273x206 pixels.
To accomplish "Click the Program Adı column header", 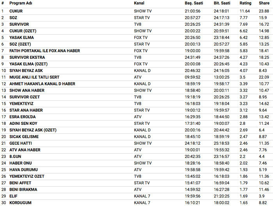I will pos(20,3).
